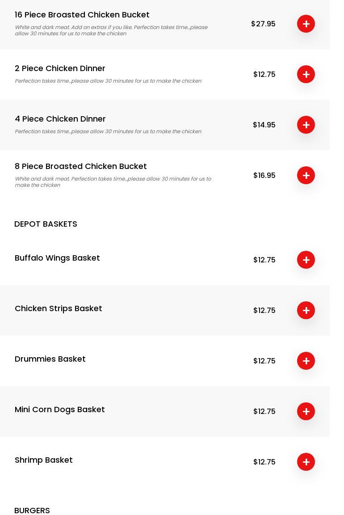Open Mini Corn Dogs Basket details
The height and width of the screenshot is (515, 344).
tap(60, 409)
